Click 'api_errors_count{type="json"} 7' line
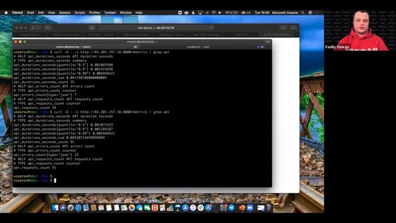Screen dimensions: 396x223 pyautogui.click(x=45, y=95)
